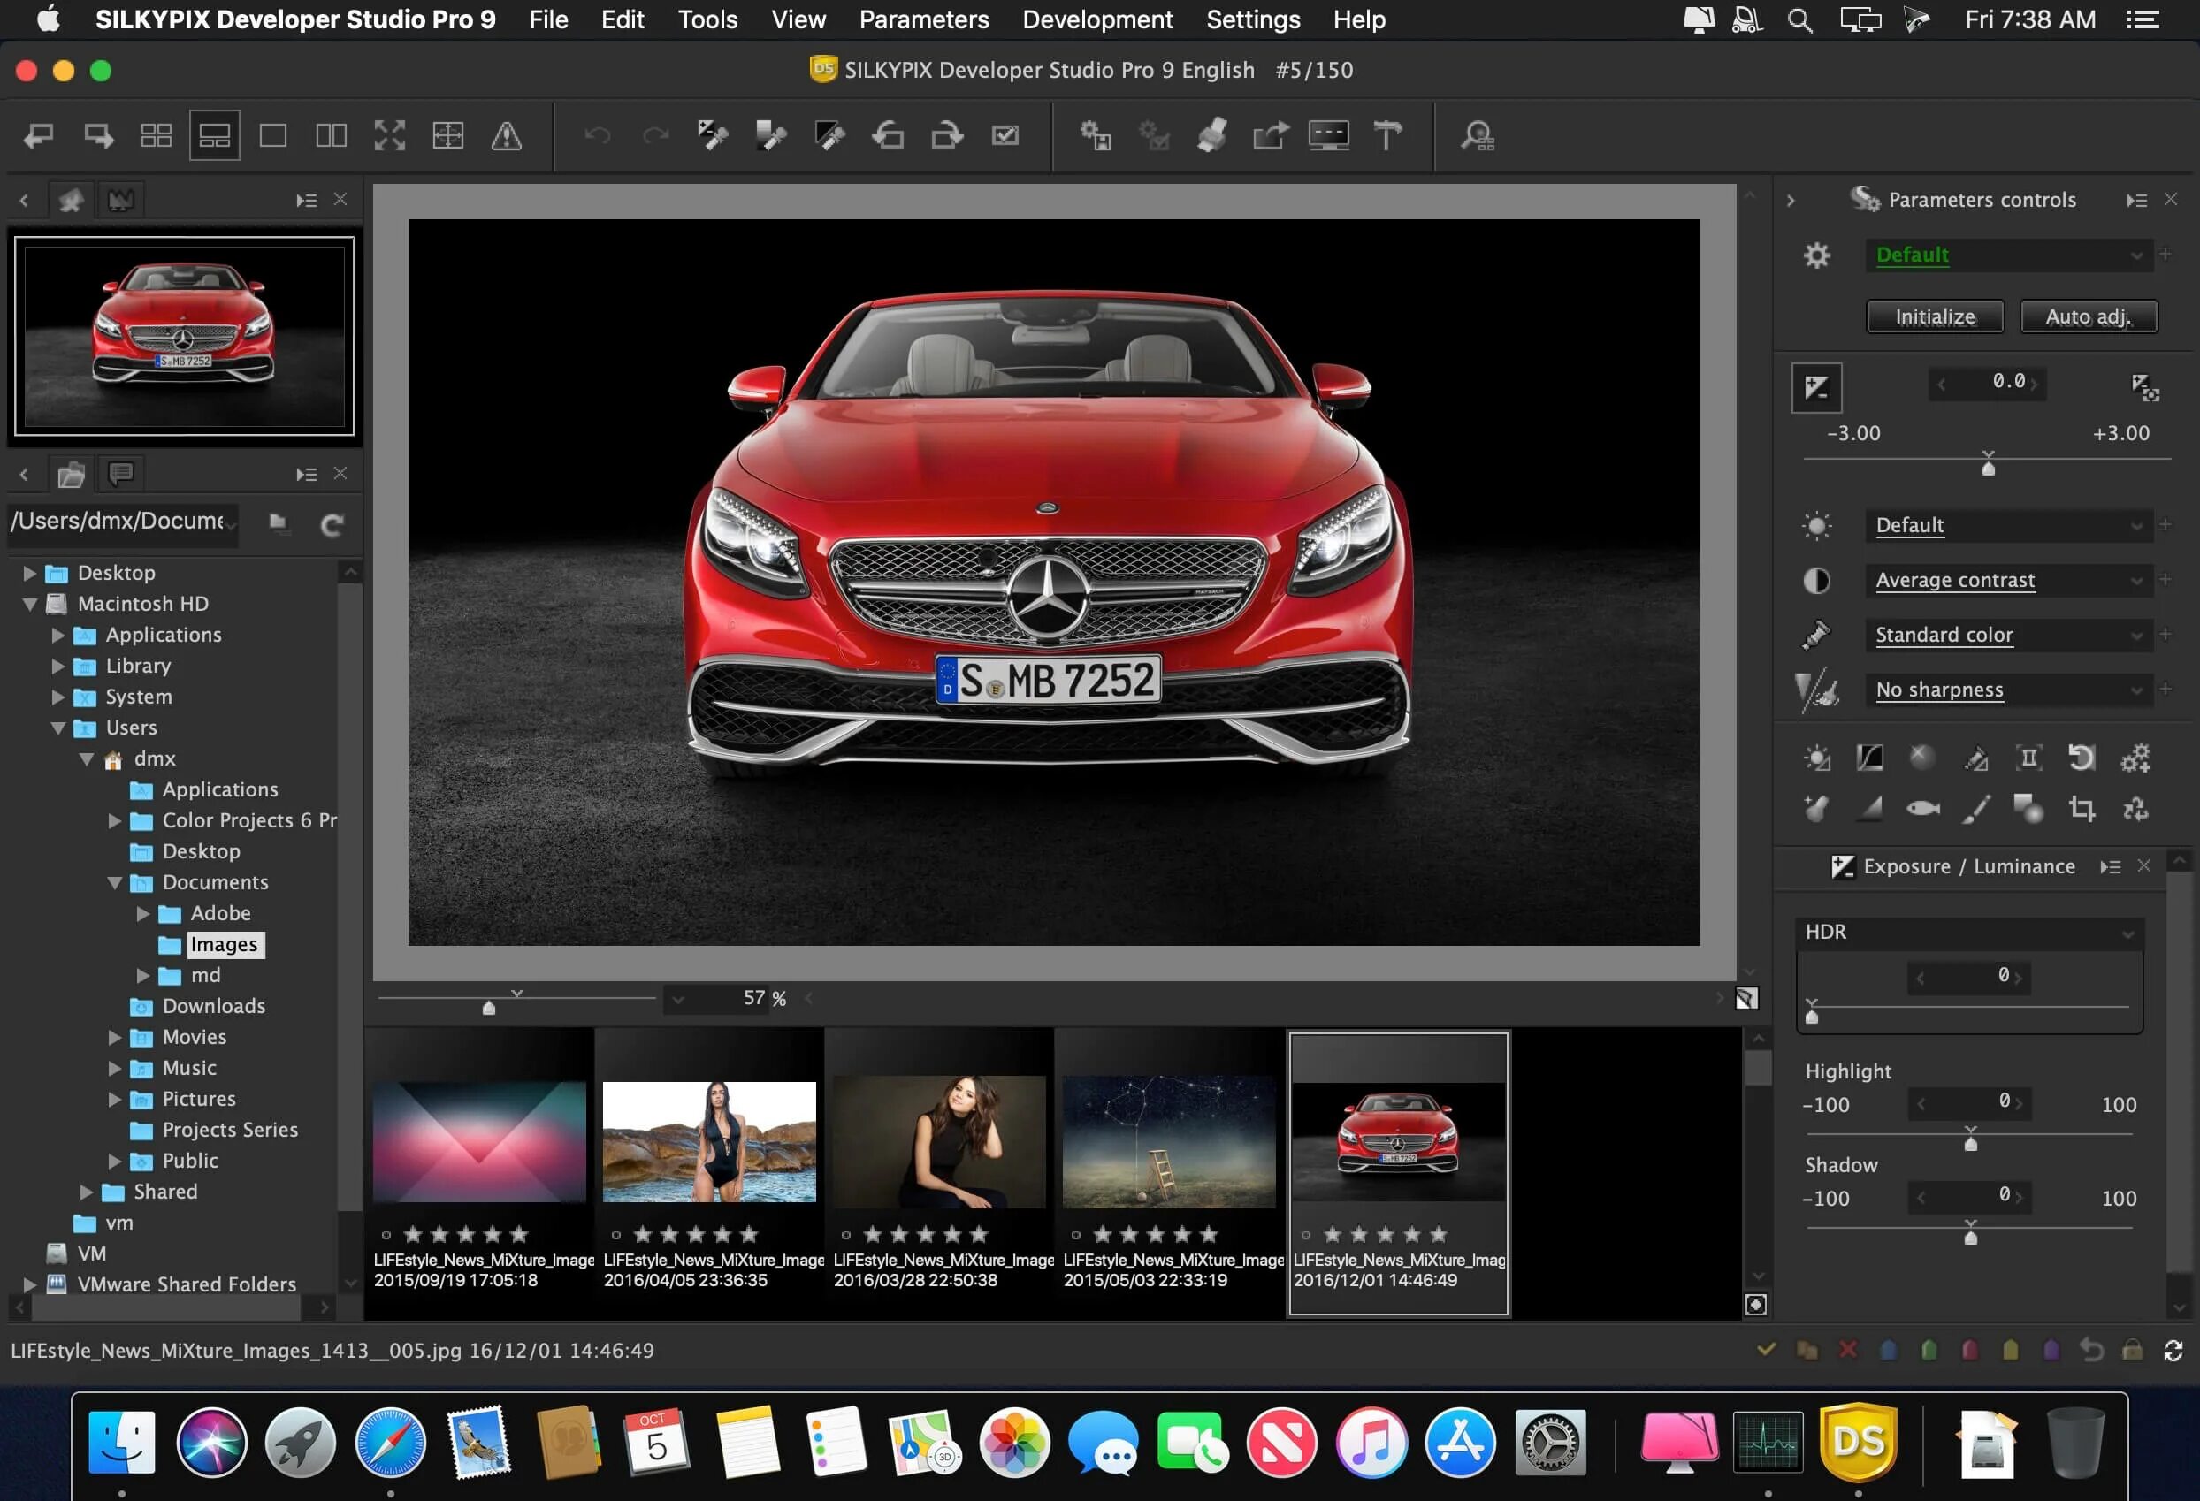The height and width of the screenshot is (1501, 2200).
Task: Select the swimsuit photo thumbnail in filmstrip
Action: click(708, 1141)
